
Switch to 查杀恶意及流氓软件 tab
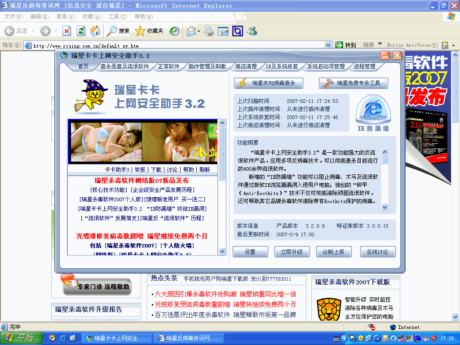pyautogui.click(x=124, y=66)
